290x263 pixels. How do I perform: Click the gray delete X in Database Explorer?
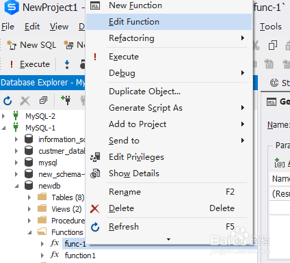[x=25, y=100]
